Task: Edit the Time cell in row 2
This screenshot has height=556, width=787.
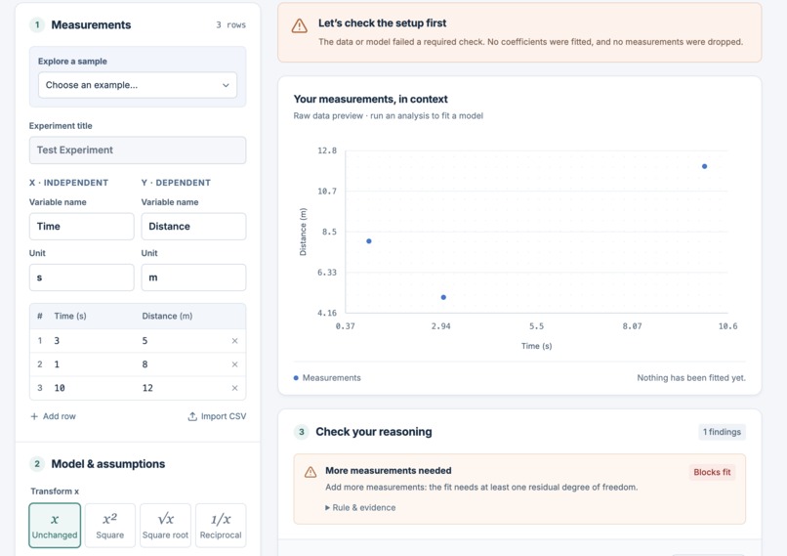Action: (x=93, y=364)
